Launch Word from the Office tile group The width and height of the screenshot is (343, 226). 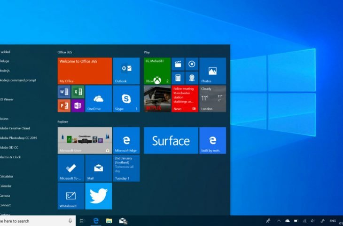64,92
